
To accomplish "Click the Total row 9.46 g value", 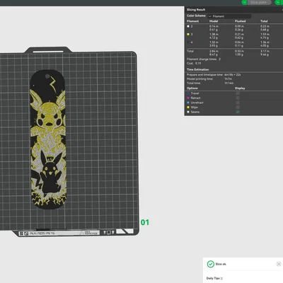I will point(265,54).
